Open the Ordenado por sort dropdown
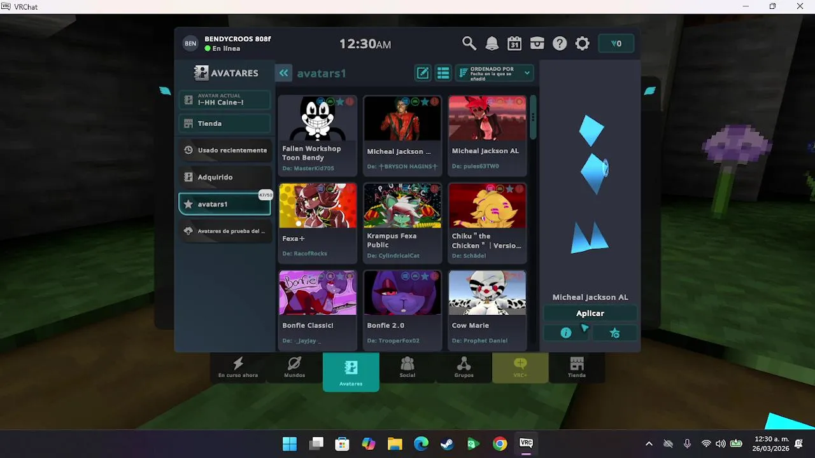Viewport: 815px width, 458px height. tap(495, 73)
